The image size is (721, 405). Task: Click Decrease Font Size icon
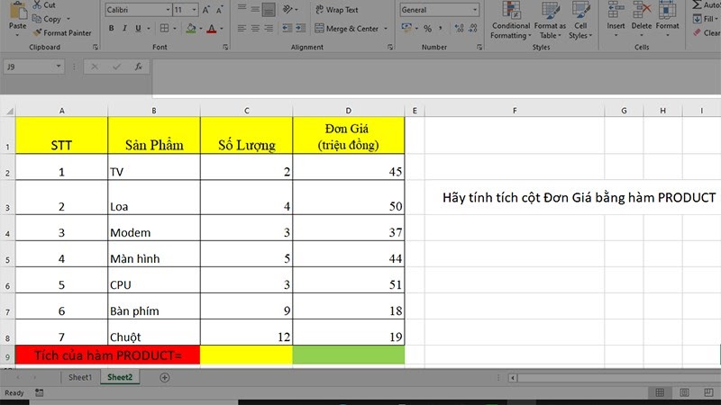pos(220,10)
